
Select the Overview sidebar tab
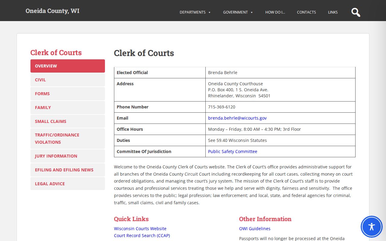(x=68, y=66)
